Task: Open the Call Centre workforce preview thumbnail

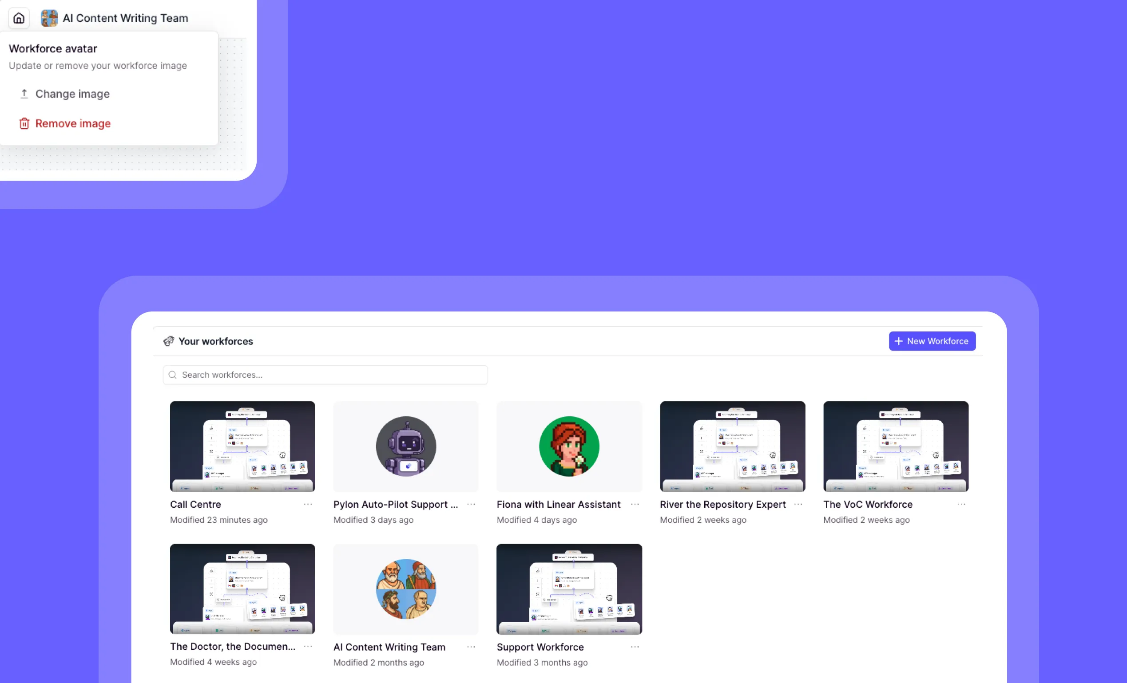Action: (x=242, y=446)
